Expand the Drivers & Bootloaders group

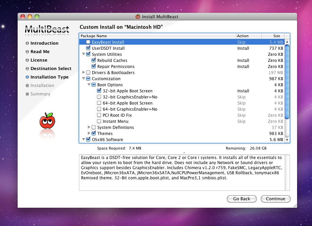pyautogui.click(x=84, y=73)
